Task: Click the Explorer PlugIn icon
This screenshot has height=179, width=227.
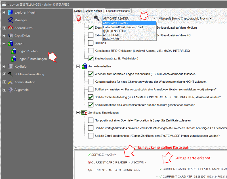Action: click(x=10, y=12)
